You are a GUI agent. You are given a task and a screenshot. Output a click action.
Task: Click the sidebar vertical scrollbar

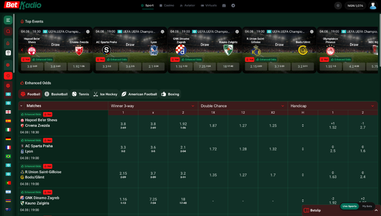14,43
